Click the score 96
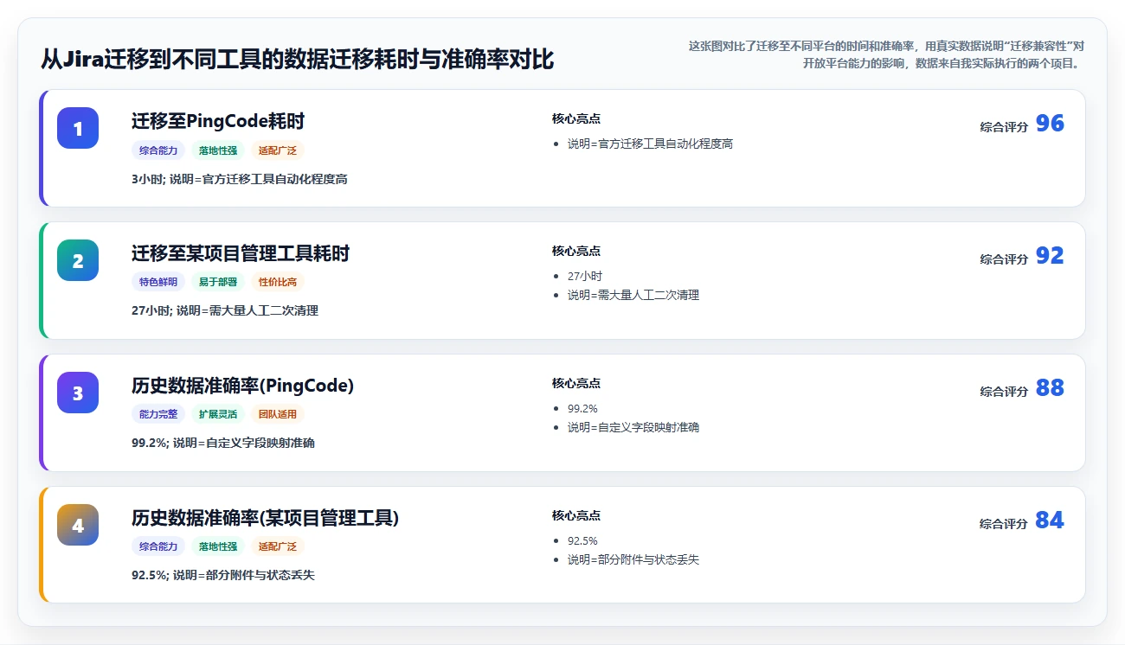 [x=1050, y=124]
